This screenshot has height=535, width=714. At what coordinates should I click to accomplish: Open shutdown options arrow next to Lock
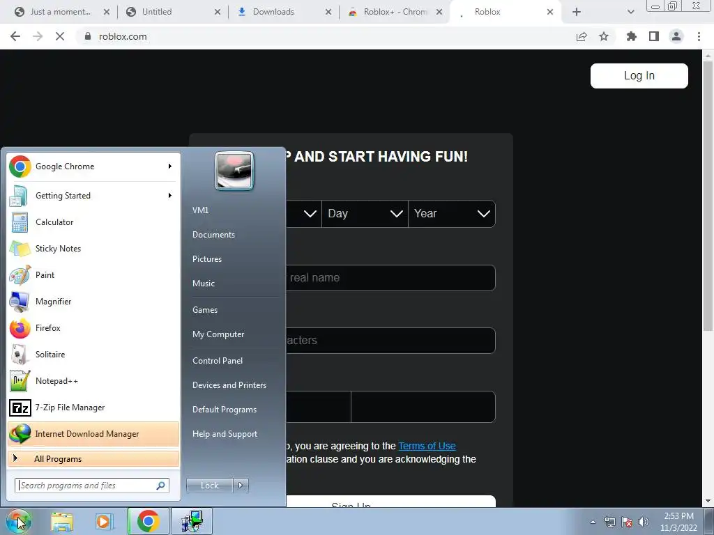pos(241,486)
